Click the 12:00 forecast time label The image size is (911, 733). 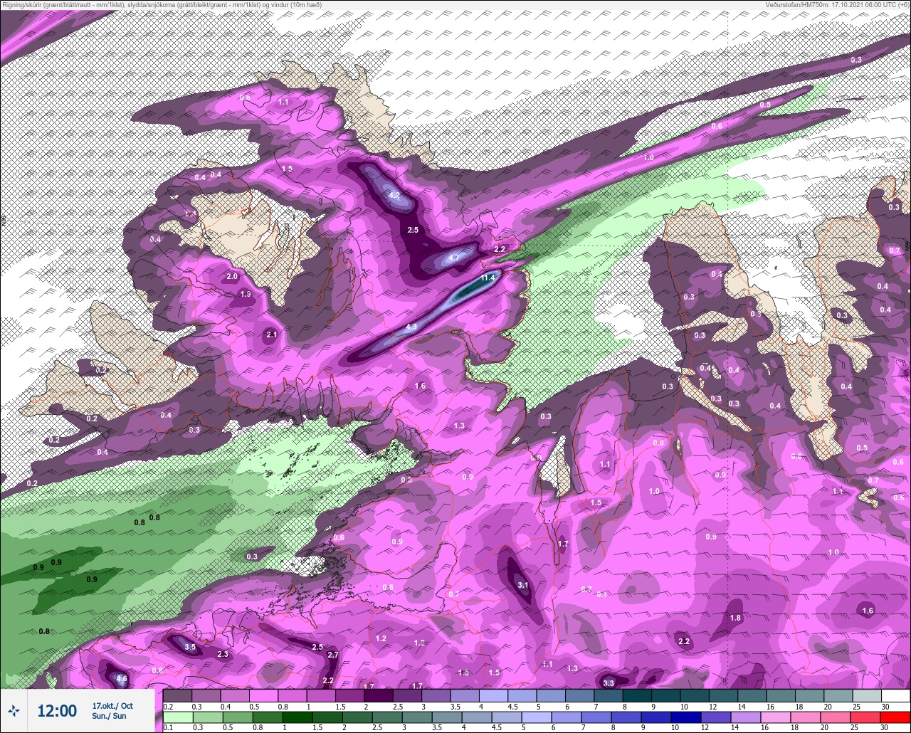click(x=57, y=711)
